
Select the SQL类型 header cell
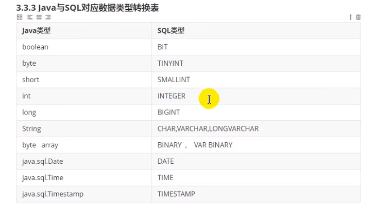tap(256, 31)
